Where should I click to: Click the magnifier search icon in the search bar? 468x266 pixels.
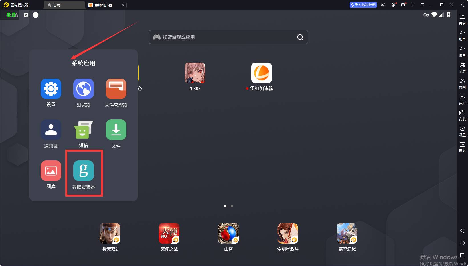300,37
